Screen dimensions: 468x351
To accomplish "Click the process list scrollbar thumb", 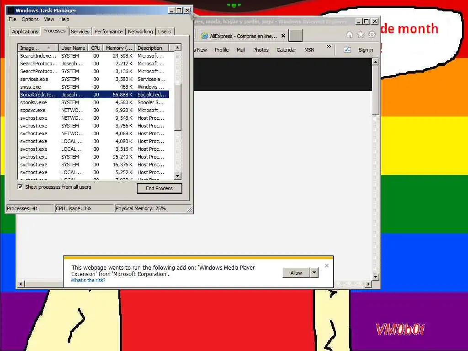I will [x=178, y=107].
